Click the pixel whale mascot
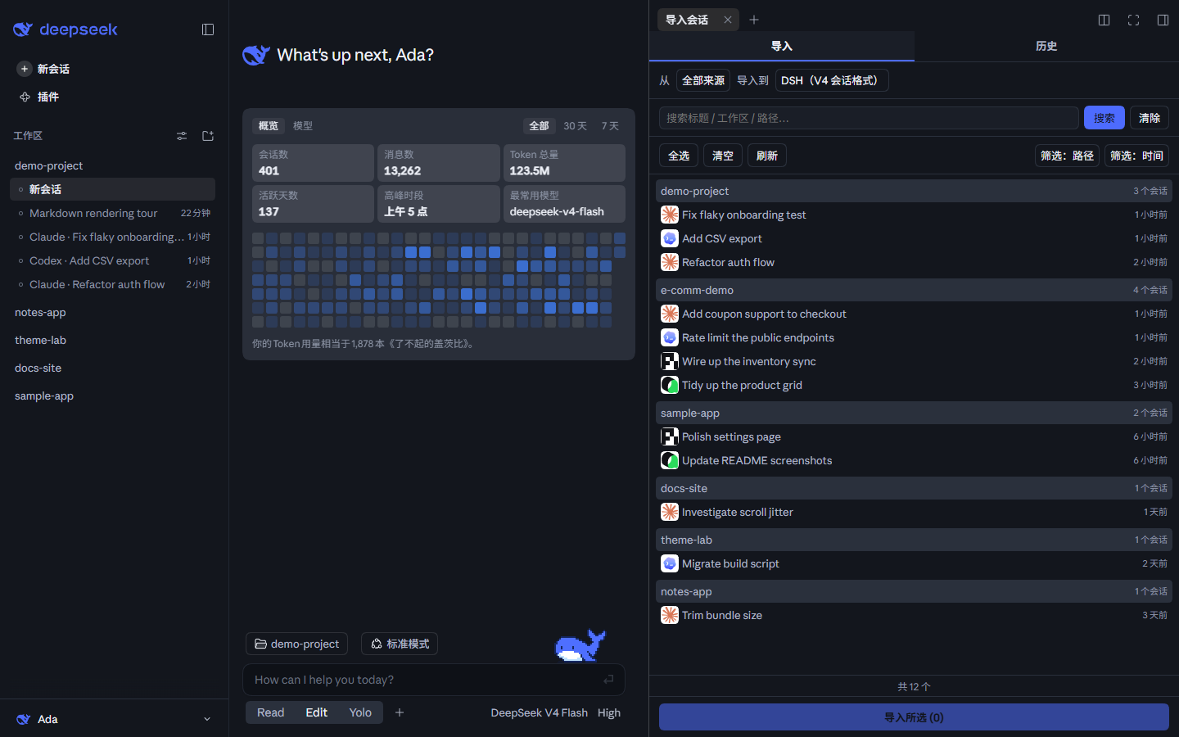Image resolution: width=1179 pixels, height=737 pixels. [x=580, y=645]
